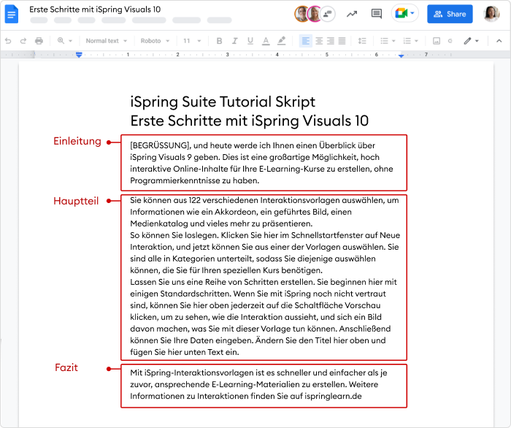Toggle bold formatting
Viewport: 511px width, 428px height.
point(219,41)
